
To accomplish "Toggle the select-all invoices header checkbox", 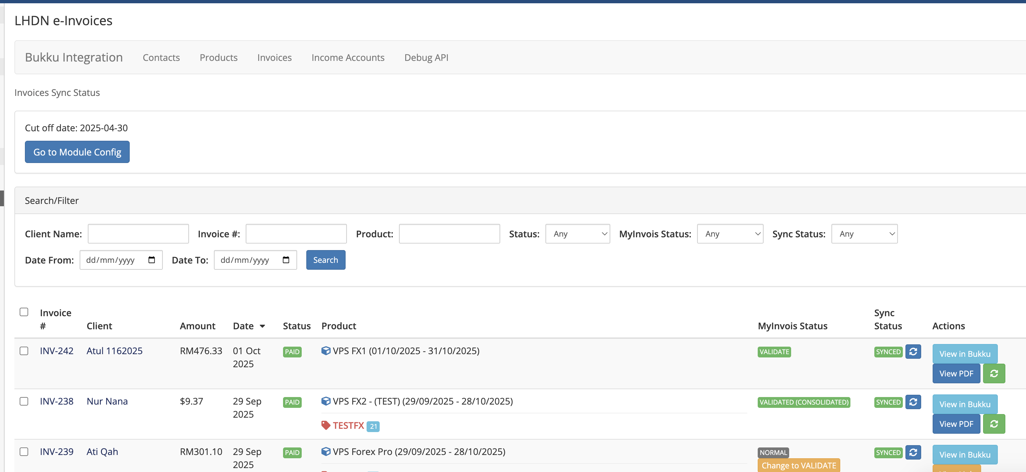I will [x=24, y=312].
